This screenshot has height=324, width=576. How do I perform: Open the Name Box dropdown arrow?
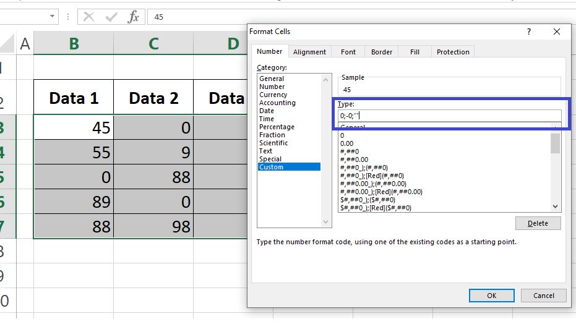(x=52, y=16)
